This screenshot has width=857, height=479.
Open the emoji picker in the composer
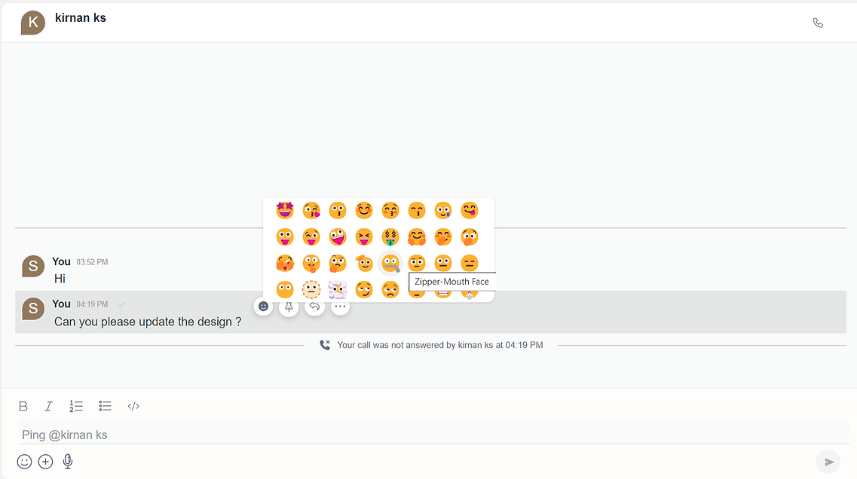point(24,462)
